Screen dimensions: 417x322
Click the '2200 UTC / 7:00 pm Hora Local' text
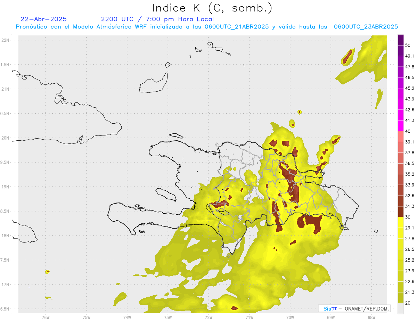[x=157, y=19]
